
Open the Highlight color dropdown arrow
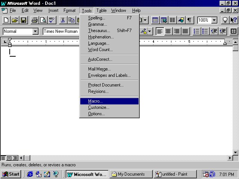point(150,31)
